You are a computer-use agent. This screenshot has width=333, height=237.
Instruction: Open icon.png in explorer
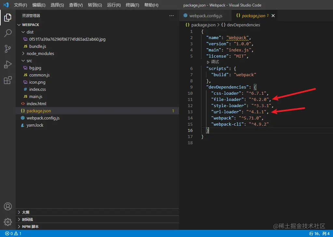click(37, 82)
